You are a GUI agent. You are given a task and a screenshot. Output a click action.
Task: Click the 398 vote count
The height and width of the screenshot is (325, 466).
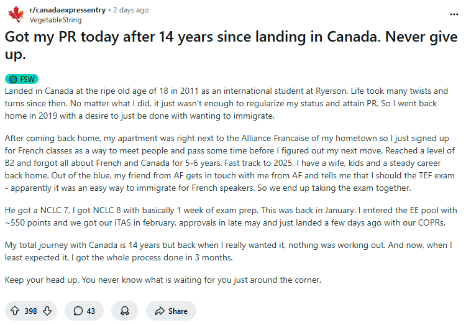30,311
